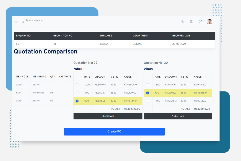Image resolution: width=241 pixels, height=161 pixels.
Task: Check vinay's rate 1400 cutter row
Action: click(148, 101)
